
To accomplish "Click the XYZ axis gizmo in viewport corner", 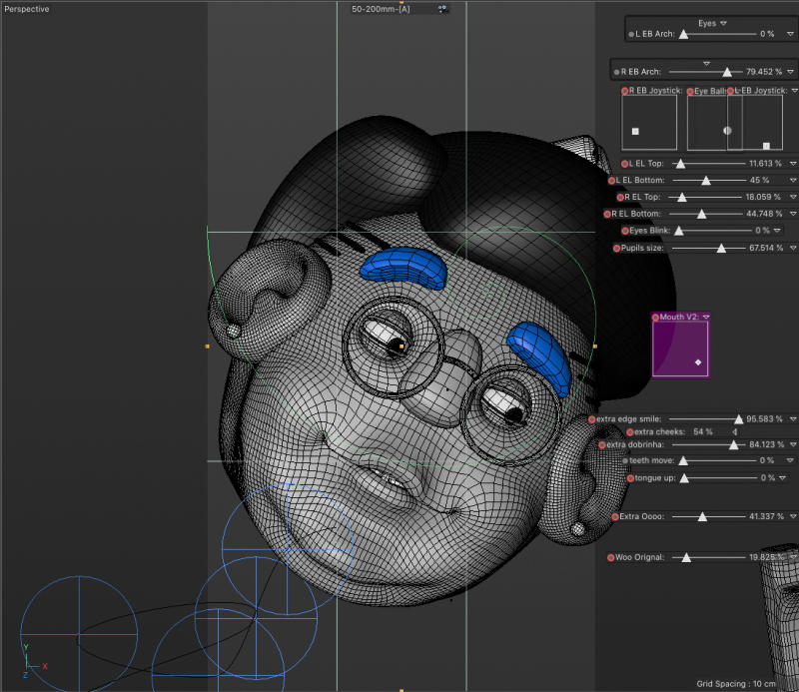I will click(x=32, y=659).
